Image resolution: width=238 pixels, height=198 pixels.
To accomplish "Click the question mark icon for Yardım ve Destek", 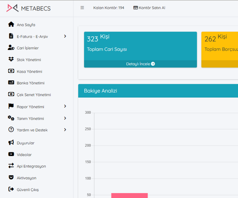I will point(11,129).
